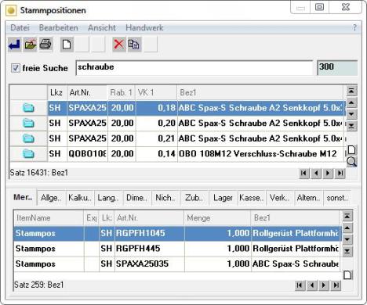The width and height of the screenshot is (367, 305).
Task: Click lower table scroll down arrow
Action: coord(347,239)
